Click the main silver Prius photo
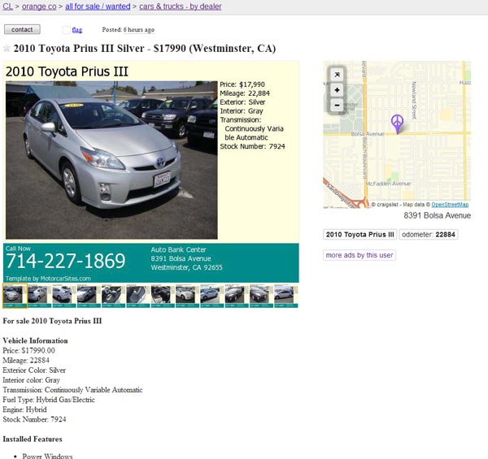 111,160
